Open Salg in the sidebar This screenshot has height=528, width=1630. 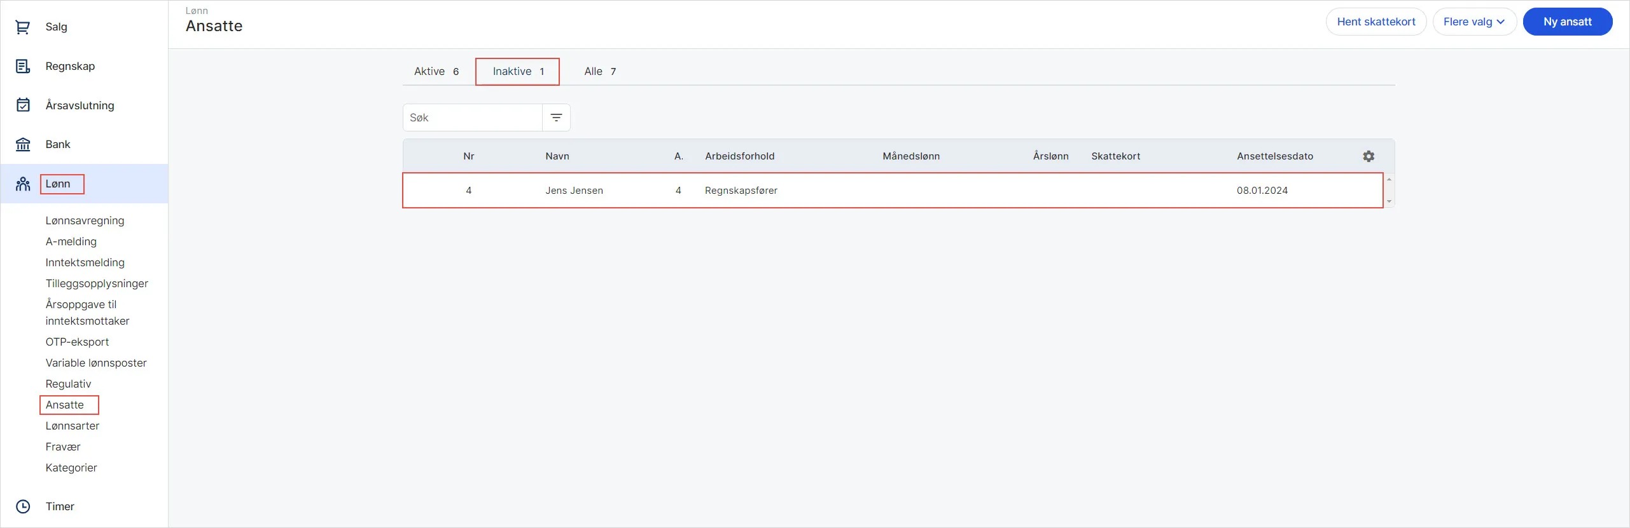pyautogui.click(x=56, y=27)
